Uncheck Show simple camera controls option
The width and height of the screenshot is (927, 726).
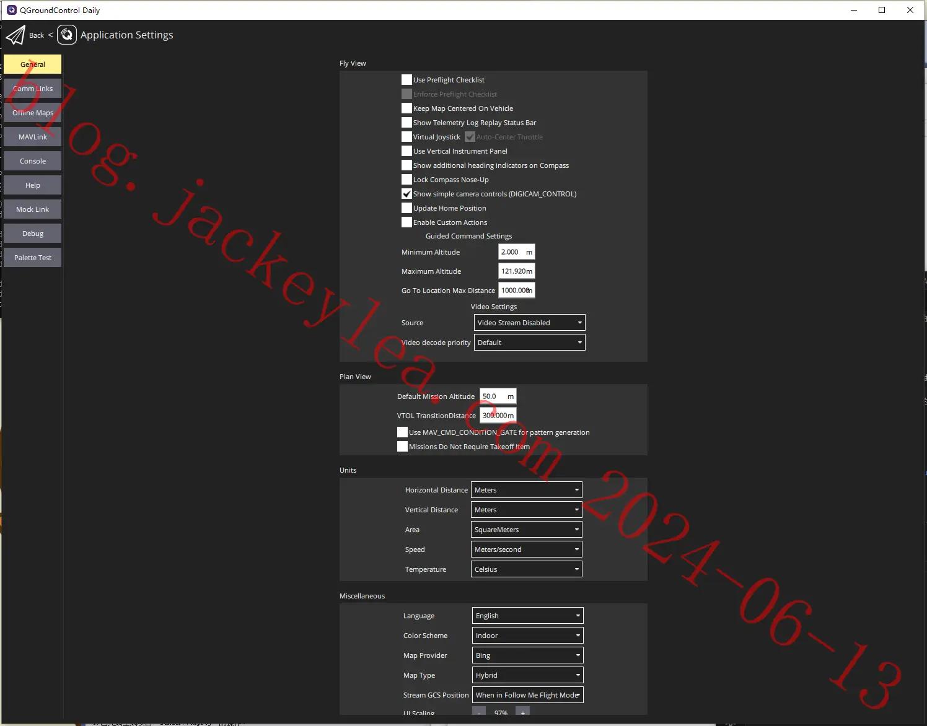pos(406,194)
